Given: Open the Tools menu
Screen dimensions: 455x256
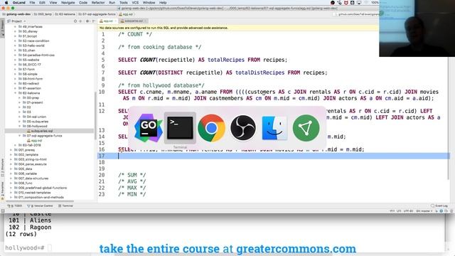Looking at the screenshot, I should tap(124, 2).
